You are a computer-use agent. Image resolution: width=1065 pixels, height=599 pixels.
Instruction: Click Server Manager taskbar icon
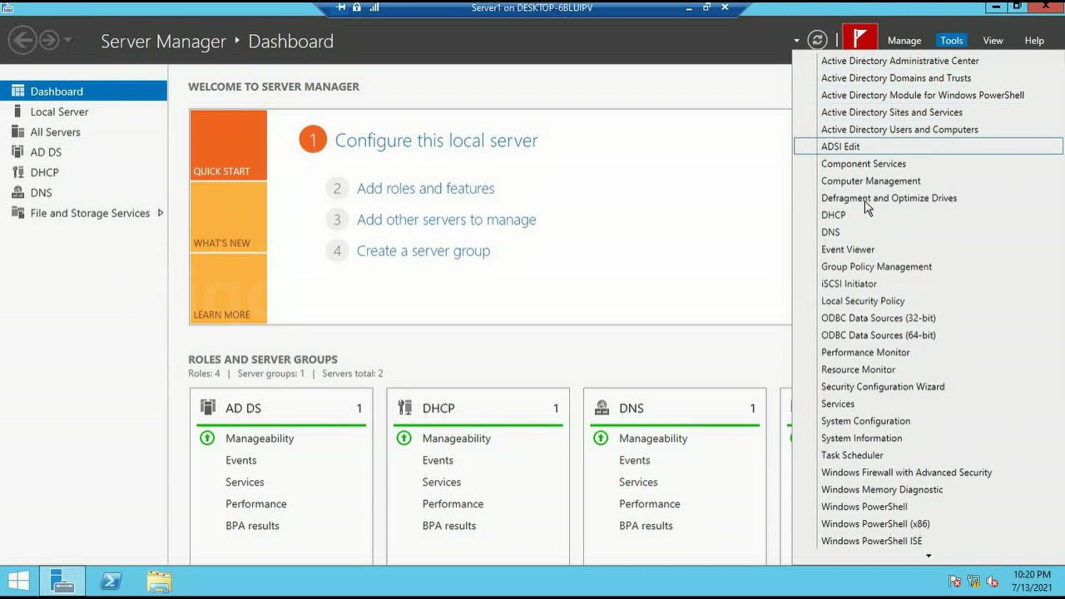[62, 582]
